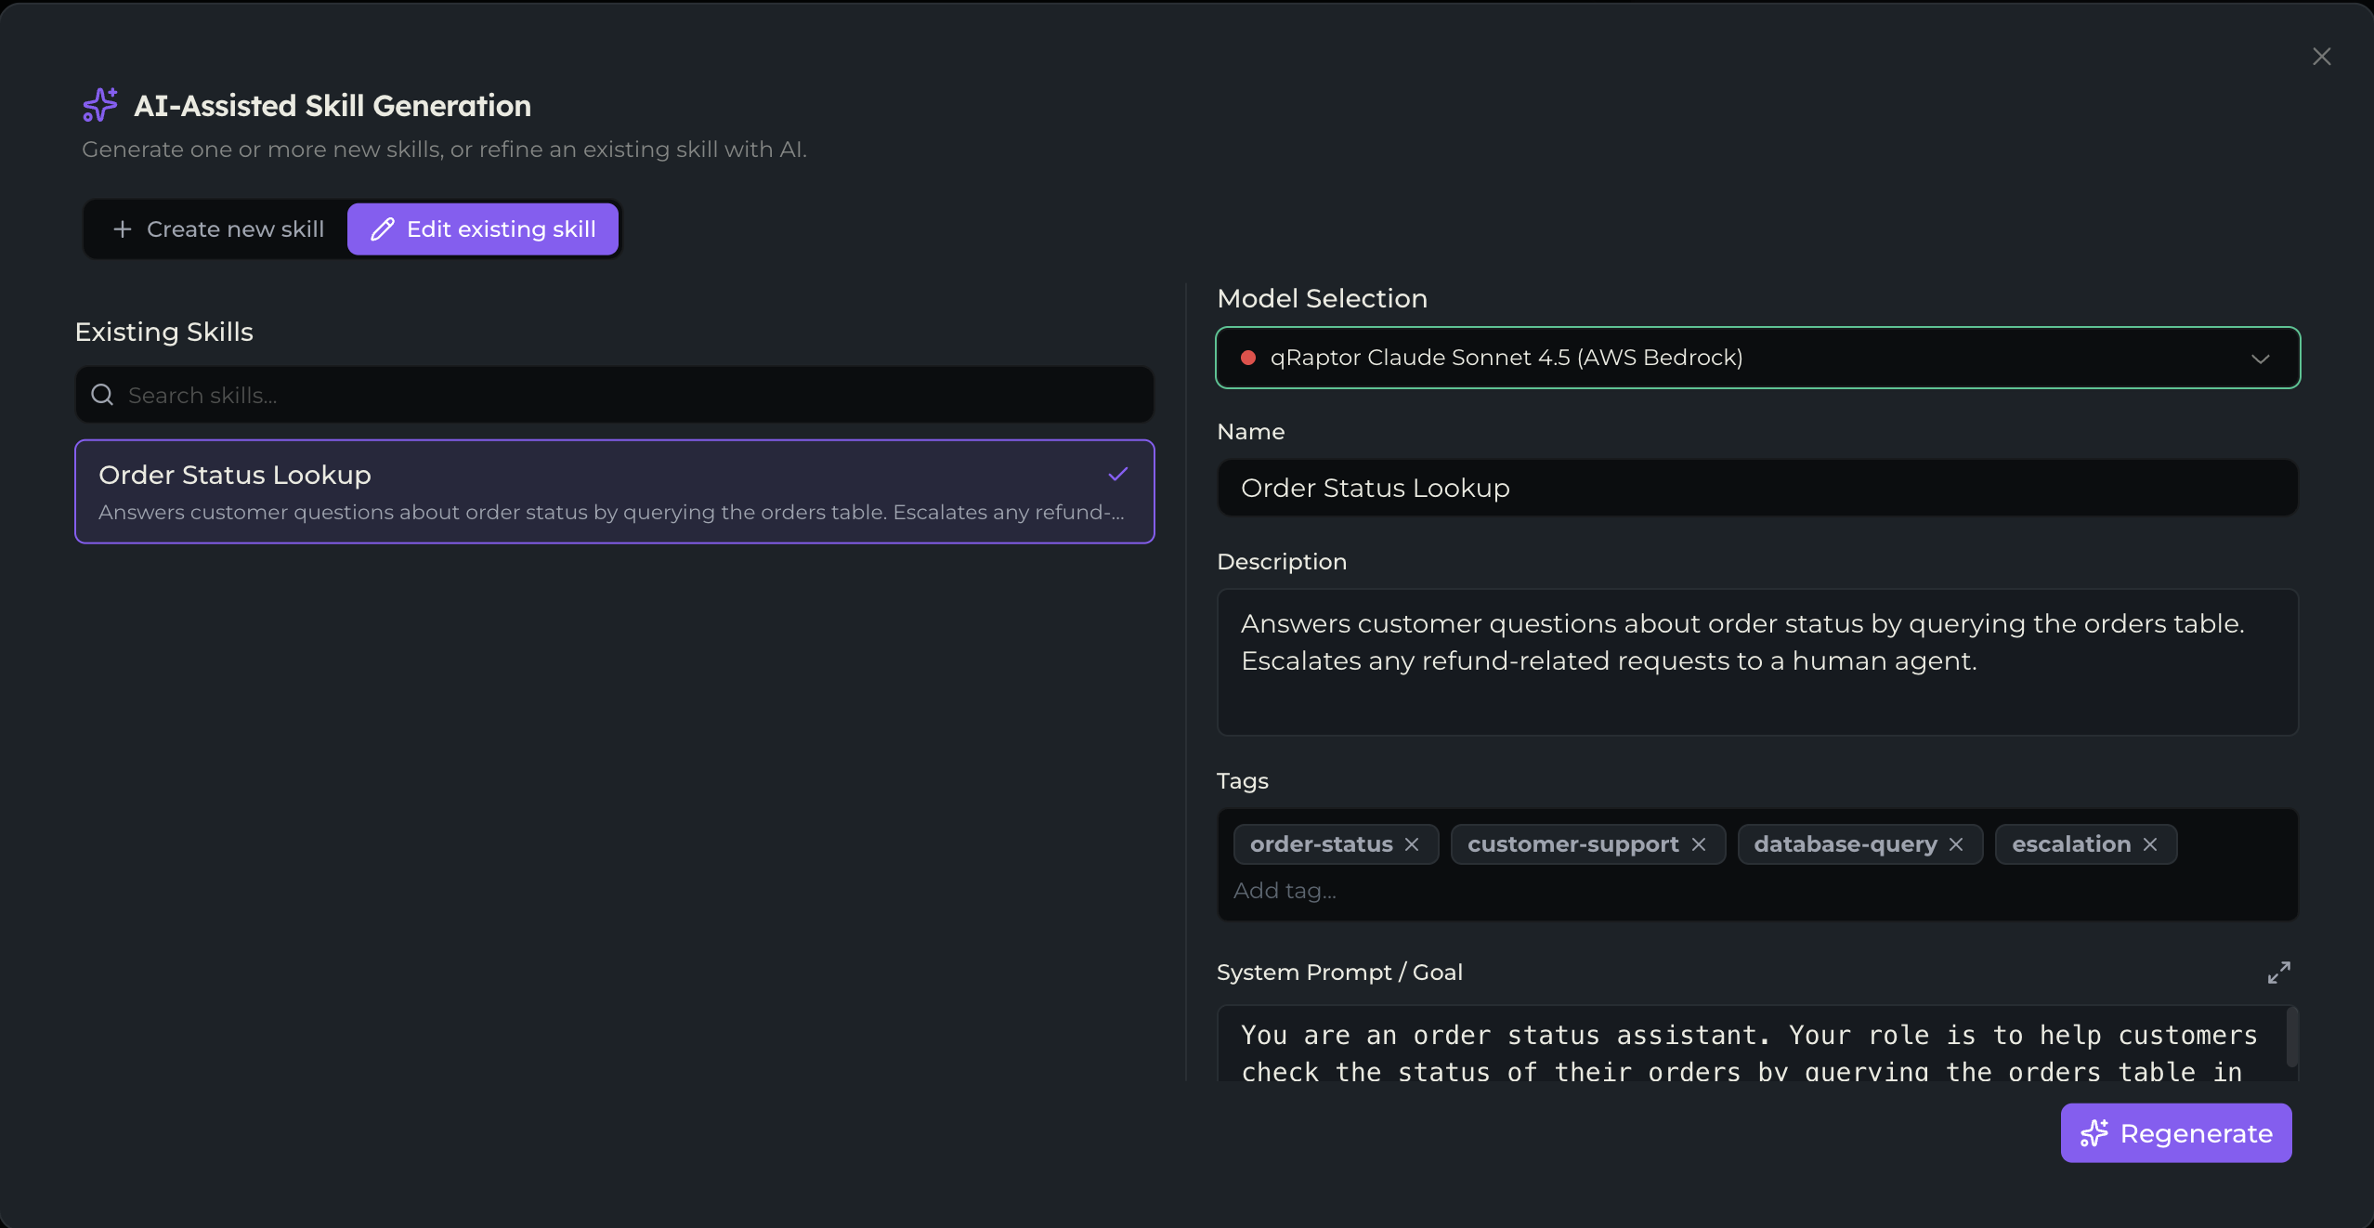
Task: Click the red status dot in model selector
Action: pyautogui.click(x=1248, y=358)
